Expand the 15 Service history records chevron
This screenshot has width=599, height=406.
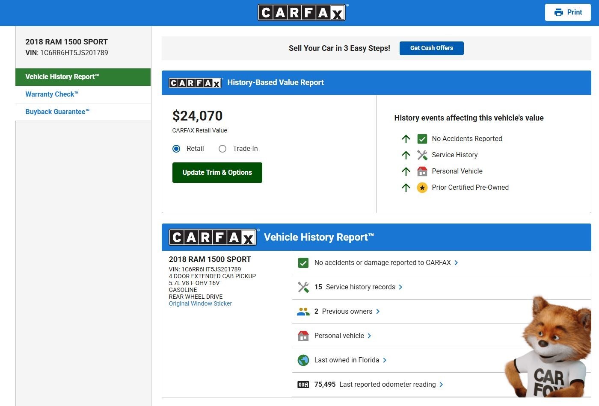[400, 287]
